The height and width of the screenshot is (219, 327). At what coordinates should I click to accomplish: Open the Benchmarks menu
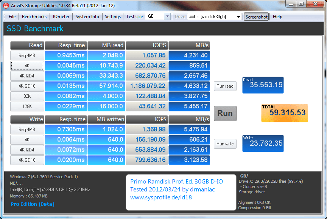point(34,17)
